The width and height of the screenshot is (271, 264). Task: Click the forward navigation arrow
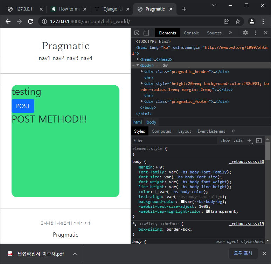pyautogui.click(x=19, y=21)
